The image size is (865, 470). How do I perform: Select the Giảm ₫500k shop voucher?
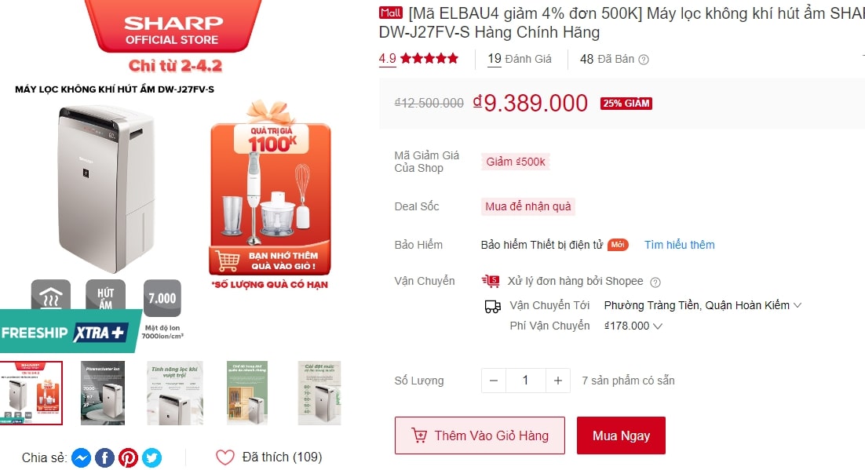516,162
